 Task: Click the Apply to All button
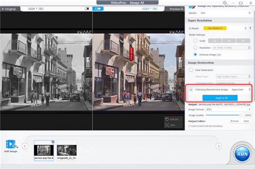pos(220,98)
